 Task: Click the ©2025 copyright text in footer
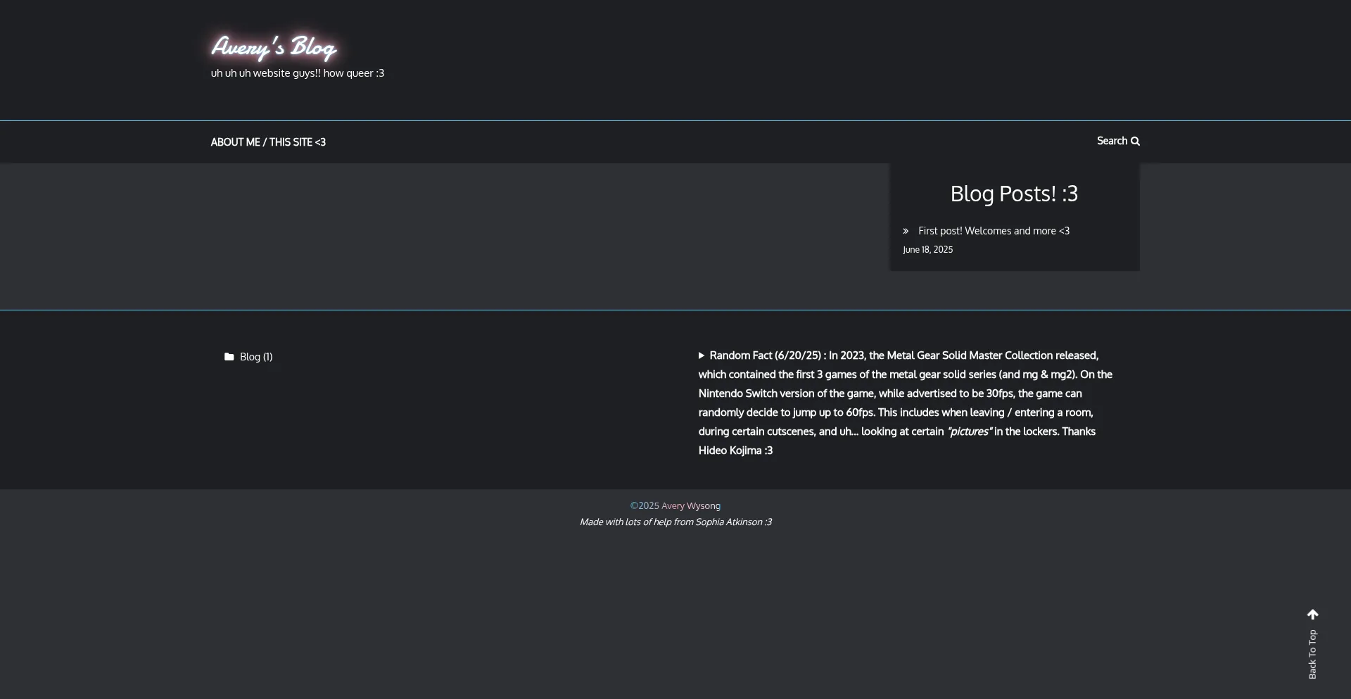click(644, 505)
